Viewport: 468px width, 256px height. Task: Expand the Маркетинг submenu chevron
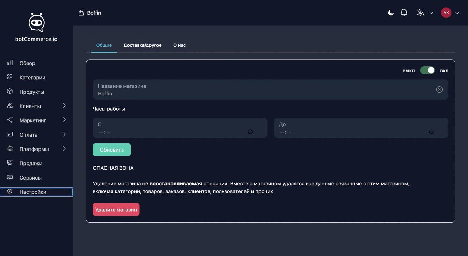point(64,120)
